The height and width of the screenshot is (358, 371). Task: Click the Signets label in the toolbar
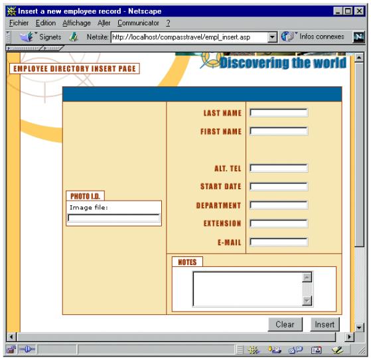click(50, 37)
